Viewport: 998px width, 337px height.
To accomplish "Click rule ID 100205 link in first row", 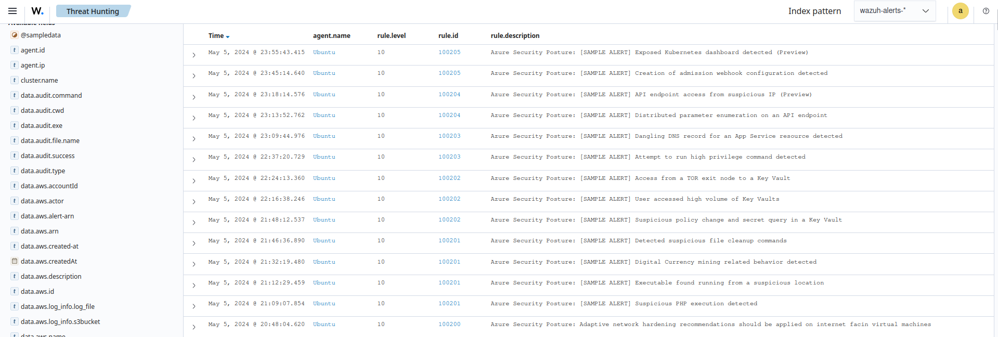I will pos(449,53).
